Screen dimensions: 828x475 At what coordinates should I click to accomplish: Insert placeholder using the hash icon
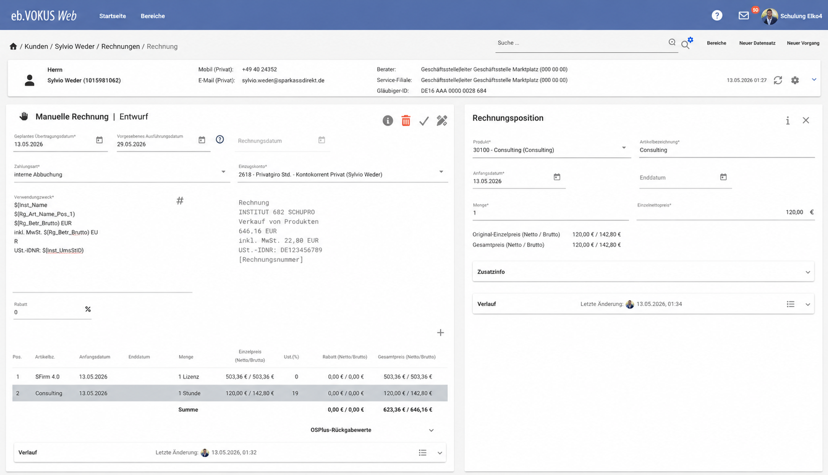click(180, 200)
